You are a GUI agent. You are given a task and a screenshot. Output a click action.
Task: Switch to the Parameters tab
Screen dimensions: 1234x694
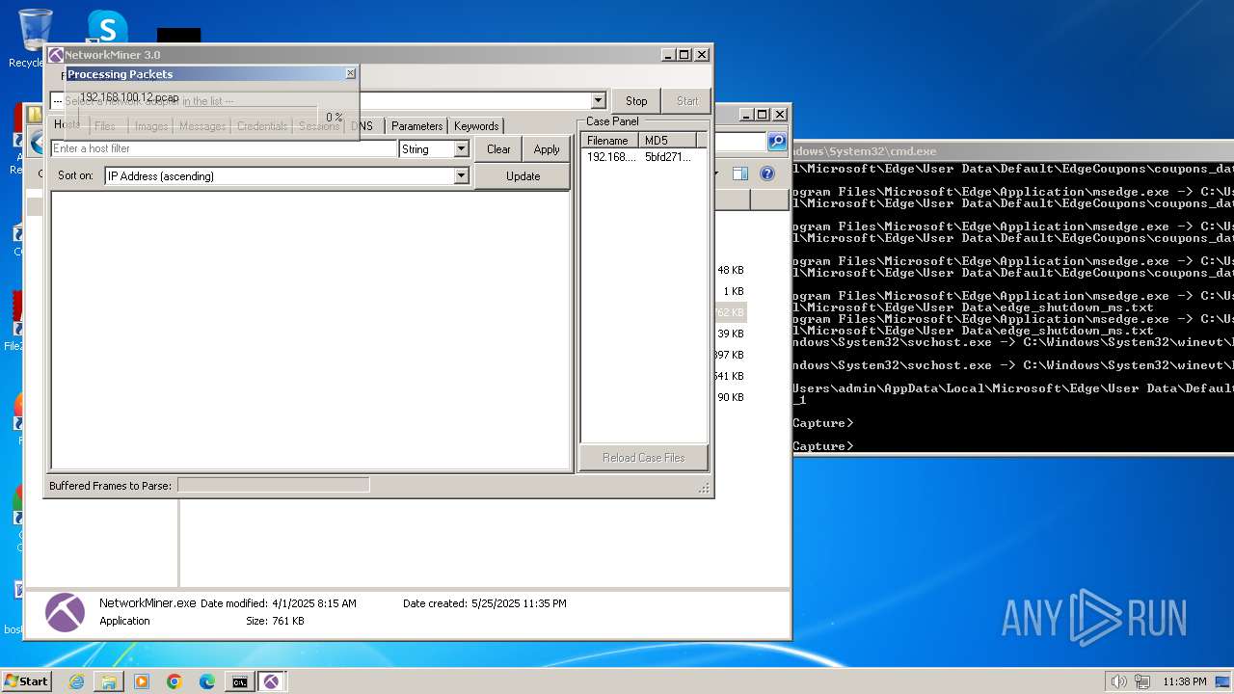[416, 126]
